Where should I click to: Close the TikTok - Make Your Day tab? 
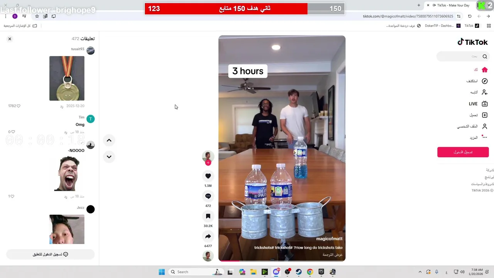tap(428, 5)
